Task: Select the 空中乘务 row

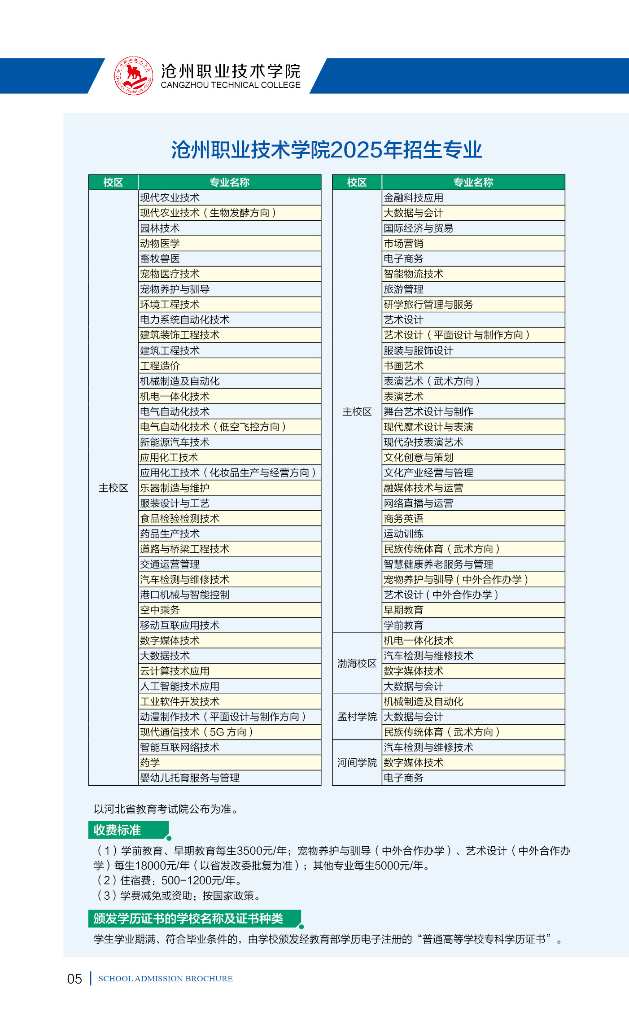Action: pyautogui.click(x=230, y=610)
